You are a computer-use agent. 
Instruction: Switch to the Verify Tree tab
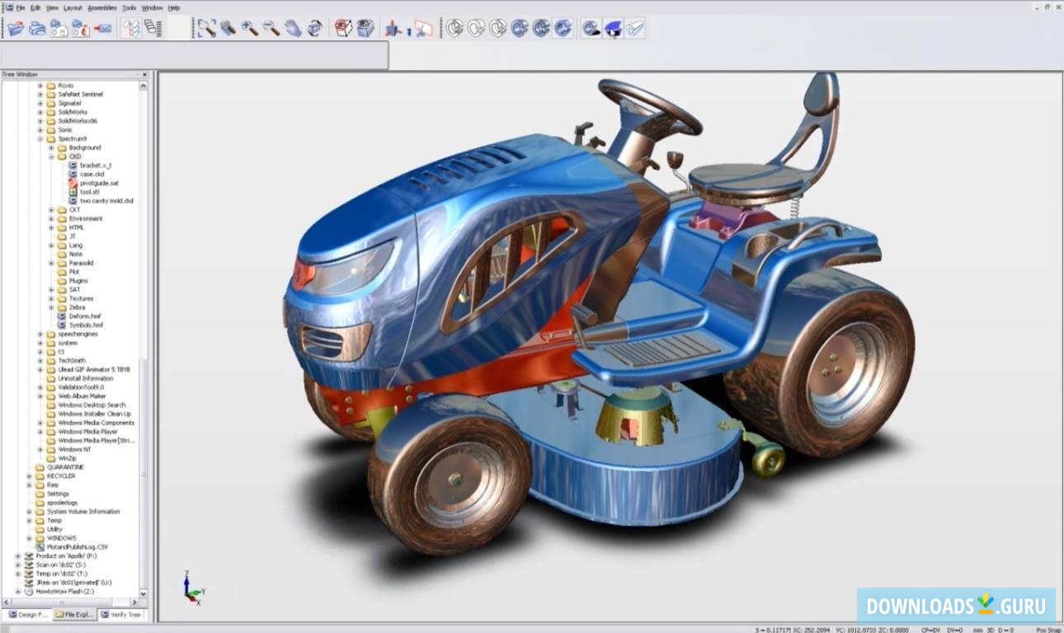click(x=120, y=614)
